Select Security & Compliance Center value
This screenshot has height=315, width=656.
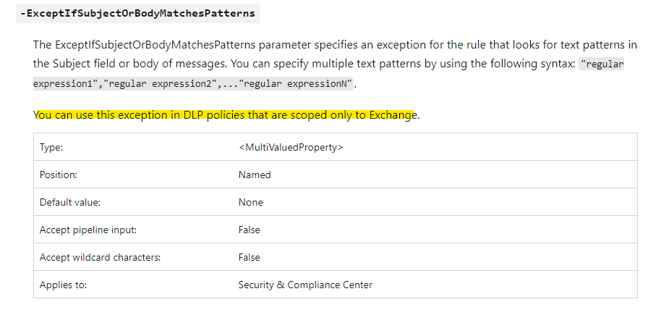point(305,285)
